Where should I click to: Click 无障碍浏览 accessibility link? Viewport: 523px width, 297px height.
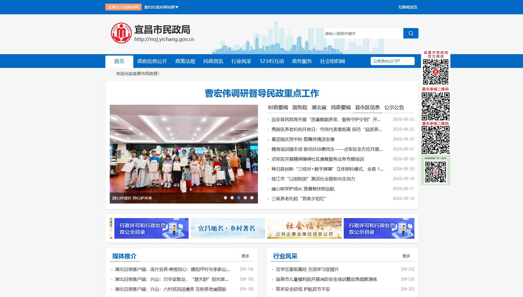coord(408,7)
